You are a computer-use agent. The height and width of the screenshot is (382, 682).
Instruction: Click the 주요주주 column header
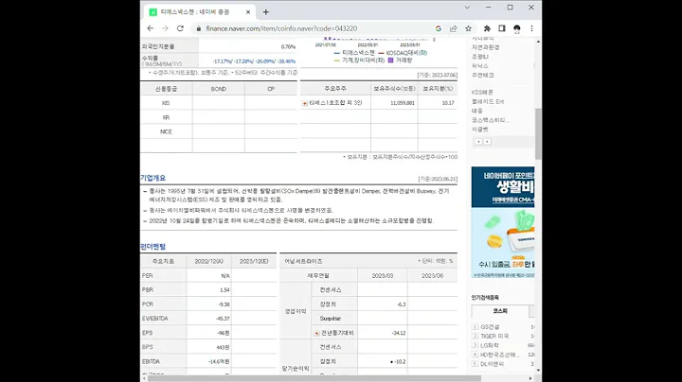[335, 89]
